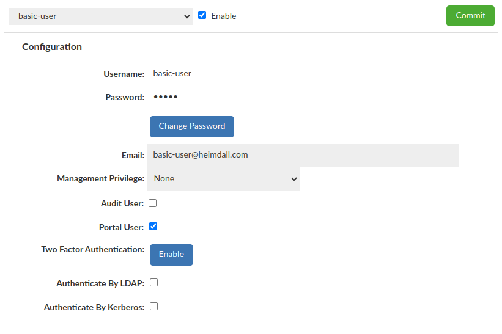Enable Two Factor Authentication via its button
The height and width of the screenshot is (334, 502).
pyautogui.click(x=171, y=255)
